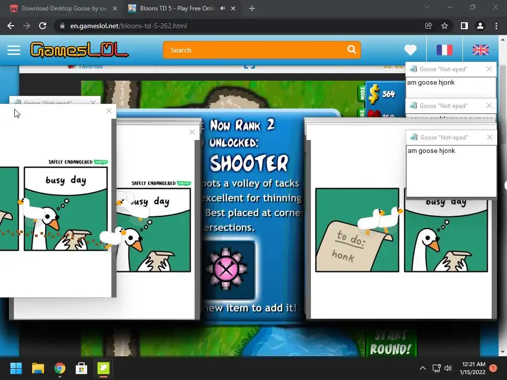
Task: Open Chrome from the taskbar
Action: [60, 368]
